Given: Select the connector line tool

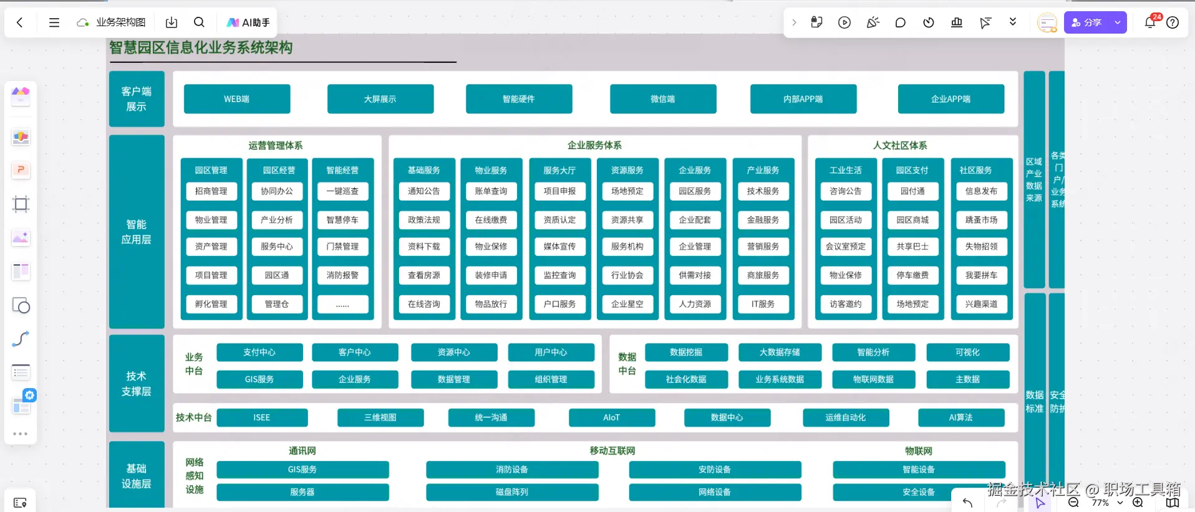Looking at the screenshot, I should pyautogui.click(x=21, y=339).
